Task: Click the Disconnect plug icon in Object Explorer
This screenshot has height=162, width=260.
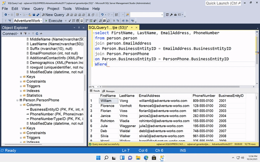Action: [x=25, y=34]
